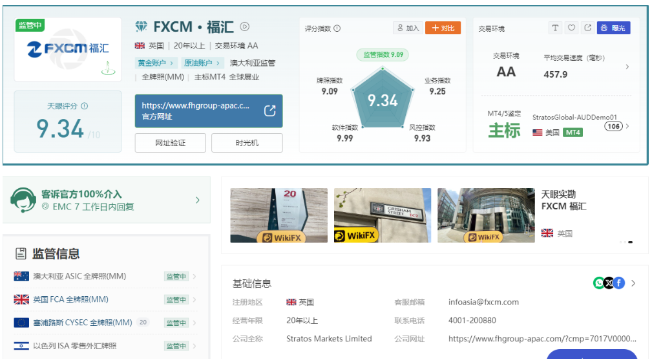This screenshot has width=652, height=364.
Task: Expand the 原油账户 tag
Action: click(x=202, y=63)
